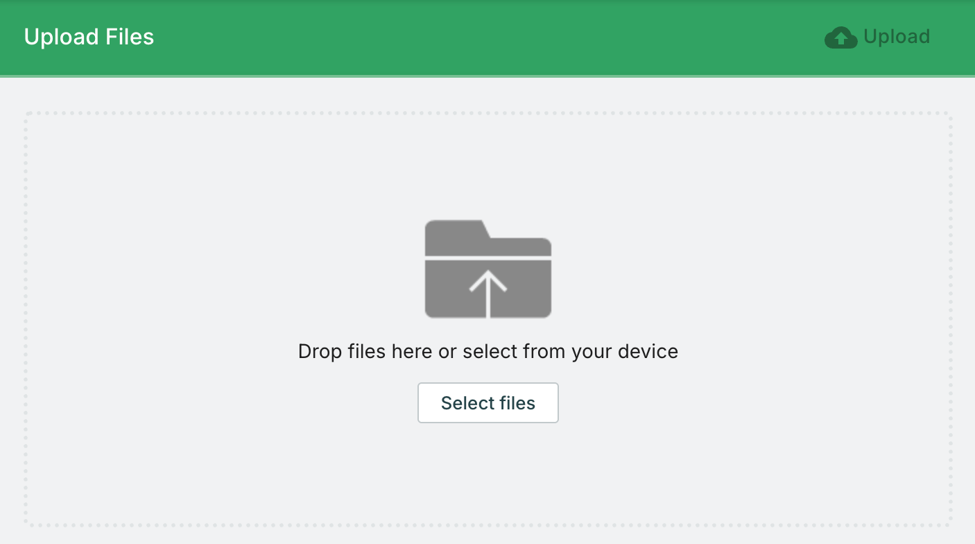Click the word "Files" in the page title
Screen dimensions: 975x544
click(x=130, y=37)
